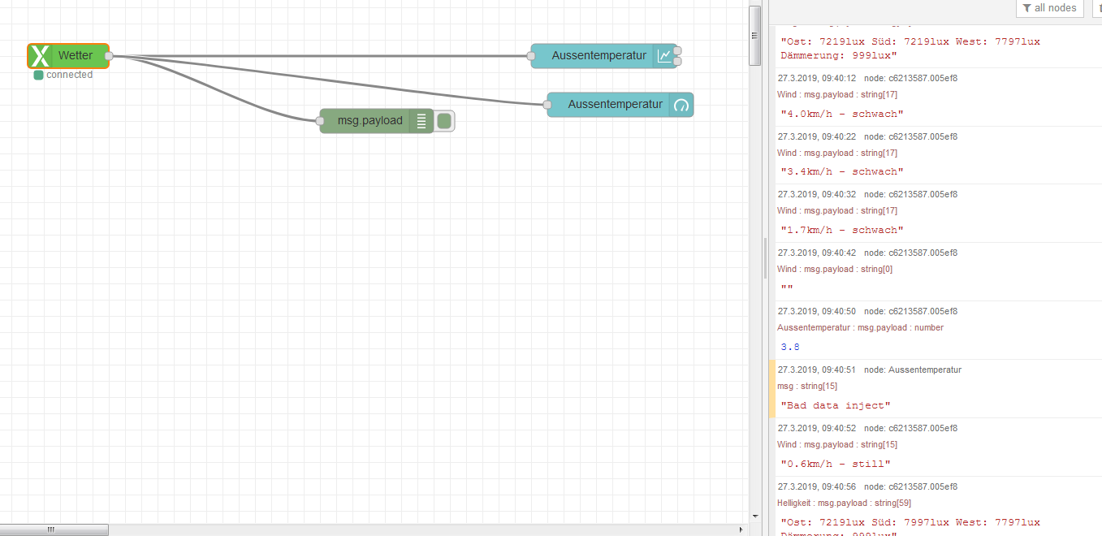Click the node link in the 09:40:50 message
The width and height of the screenshot is (1102, 536).
click(x=910, y=312)
